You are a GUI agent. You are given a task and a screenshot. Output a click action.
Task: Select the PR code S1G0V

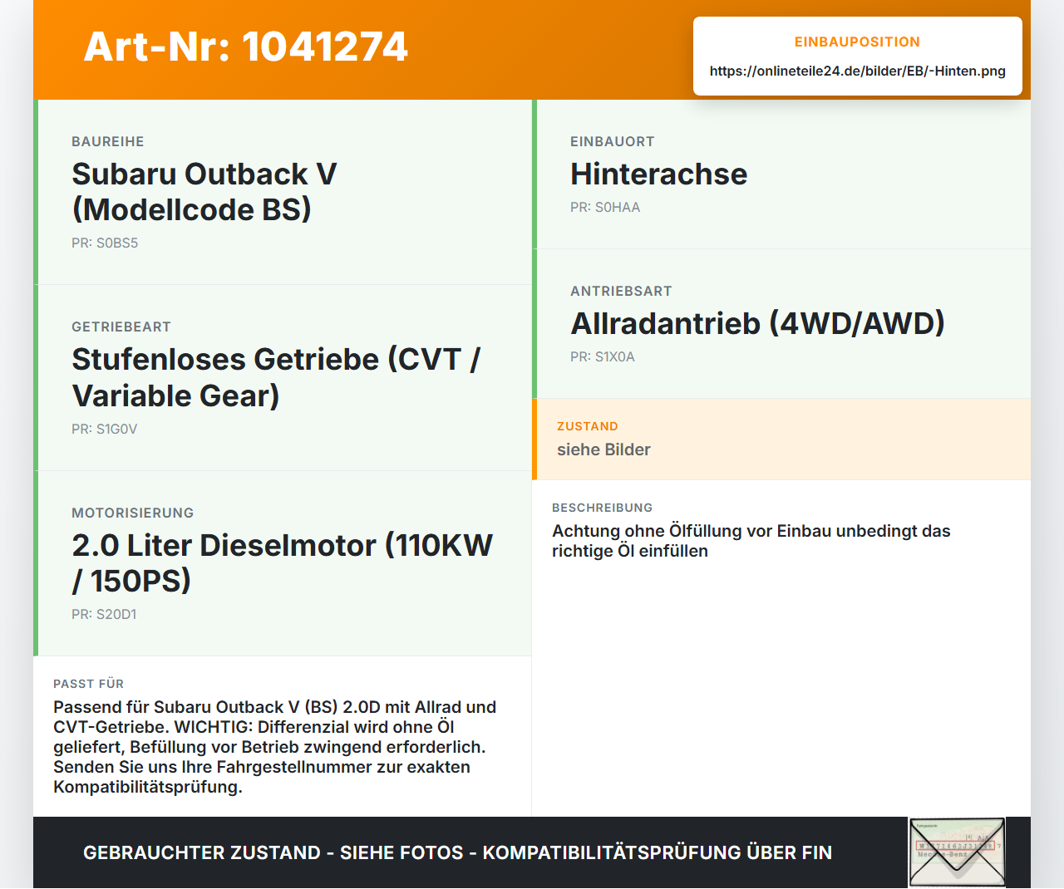[x=105, y=429]
